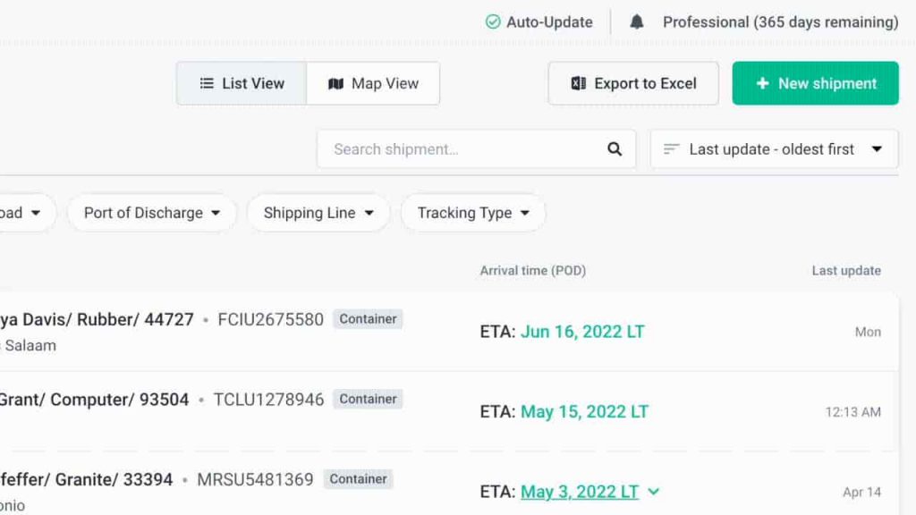Click the magnifying glass search icon

click(614, 148)
